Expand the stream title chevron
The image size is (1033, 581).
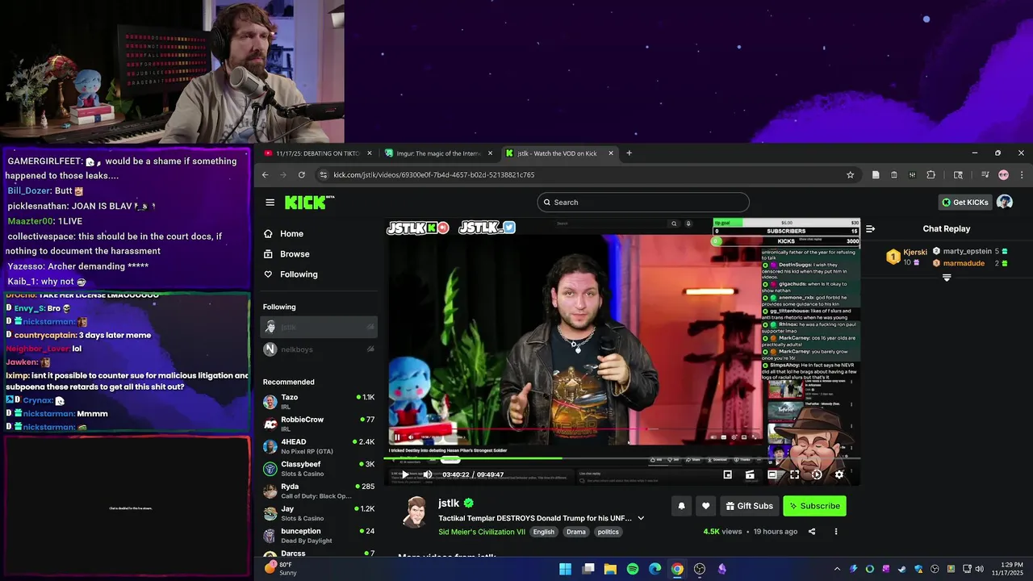pos(641,518)
